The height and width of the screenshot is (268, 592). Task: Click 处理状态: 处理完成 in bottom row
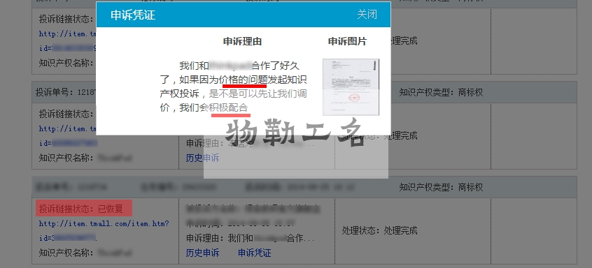coord(379,230)
